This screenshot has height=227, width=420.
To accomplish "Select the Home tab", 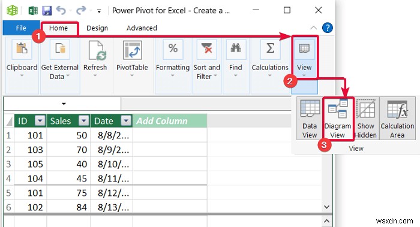I will tap(58, 28).
